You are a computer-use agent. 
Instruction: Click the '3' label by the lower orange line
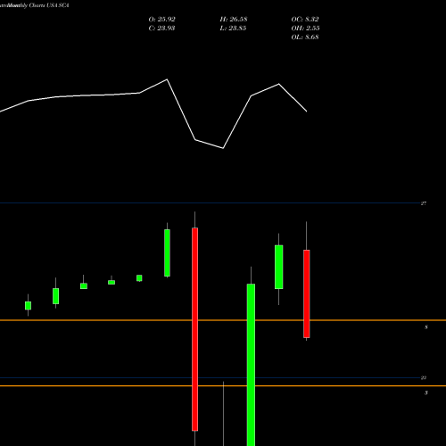[426, 392]
